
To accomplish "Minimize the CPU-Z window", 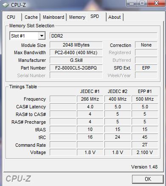I will coord(132,3).
